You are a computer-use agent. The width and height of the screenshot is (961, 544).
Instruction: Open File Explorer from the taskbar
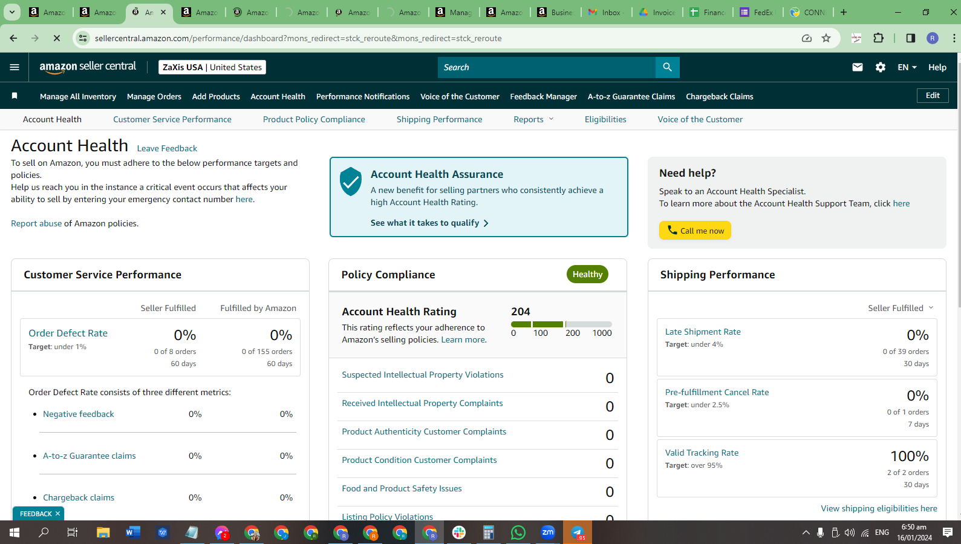tap(103, 533)
